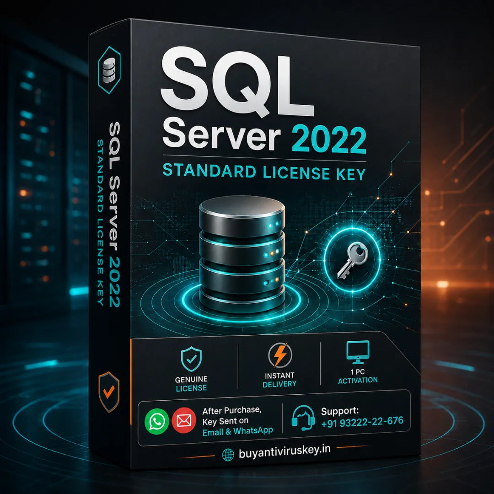This screenshot has width=494, height=494.
Task: Click the red email envelope icon
Action: 184,420
